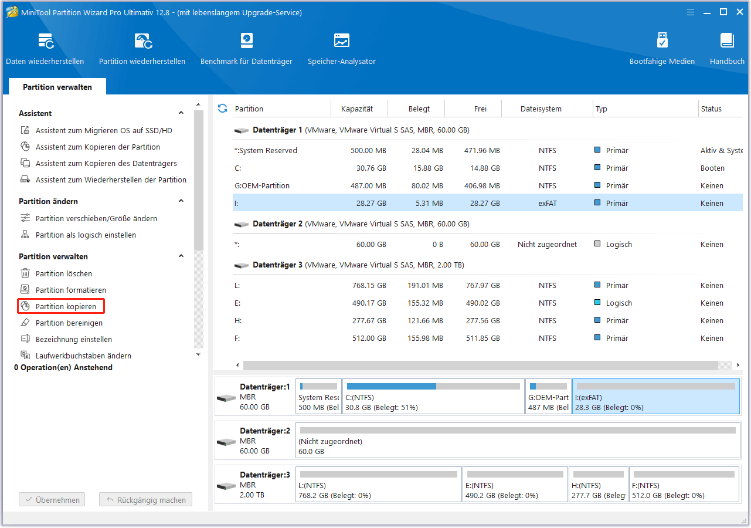Screen dimensions: 751x528
Task: Open the Handbuch manual
Action: click(x=727, y=49)
